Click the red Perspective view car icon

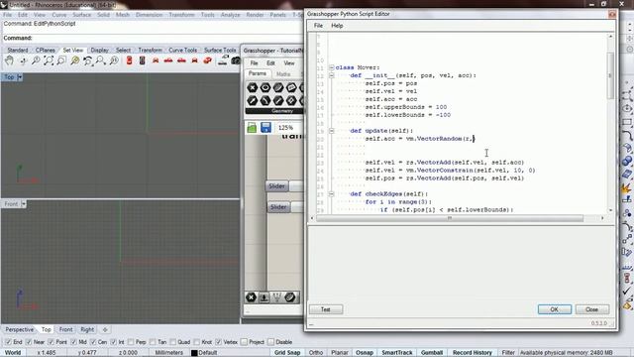click(207, 60)
